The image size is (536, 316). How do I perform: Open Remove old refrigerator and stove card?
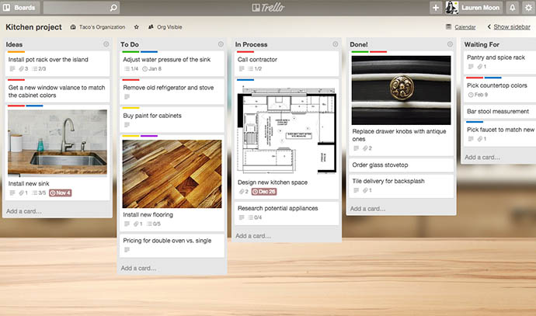pos(172,92)
